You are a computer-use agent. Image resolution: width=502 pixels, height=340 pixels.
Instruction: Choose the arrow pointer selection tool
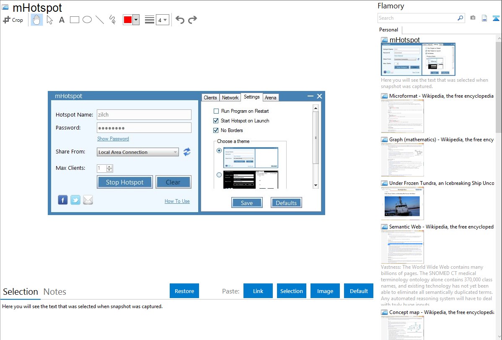(49, 20)
